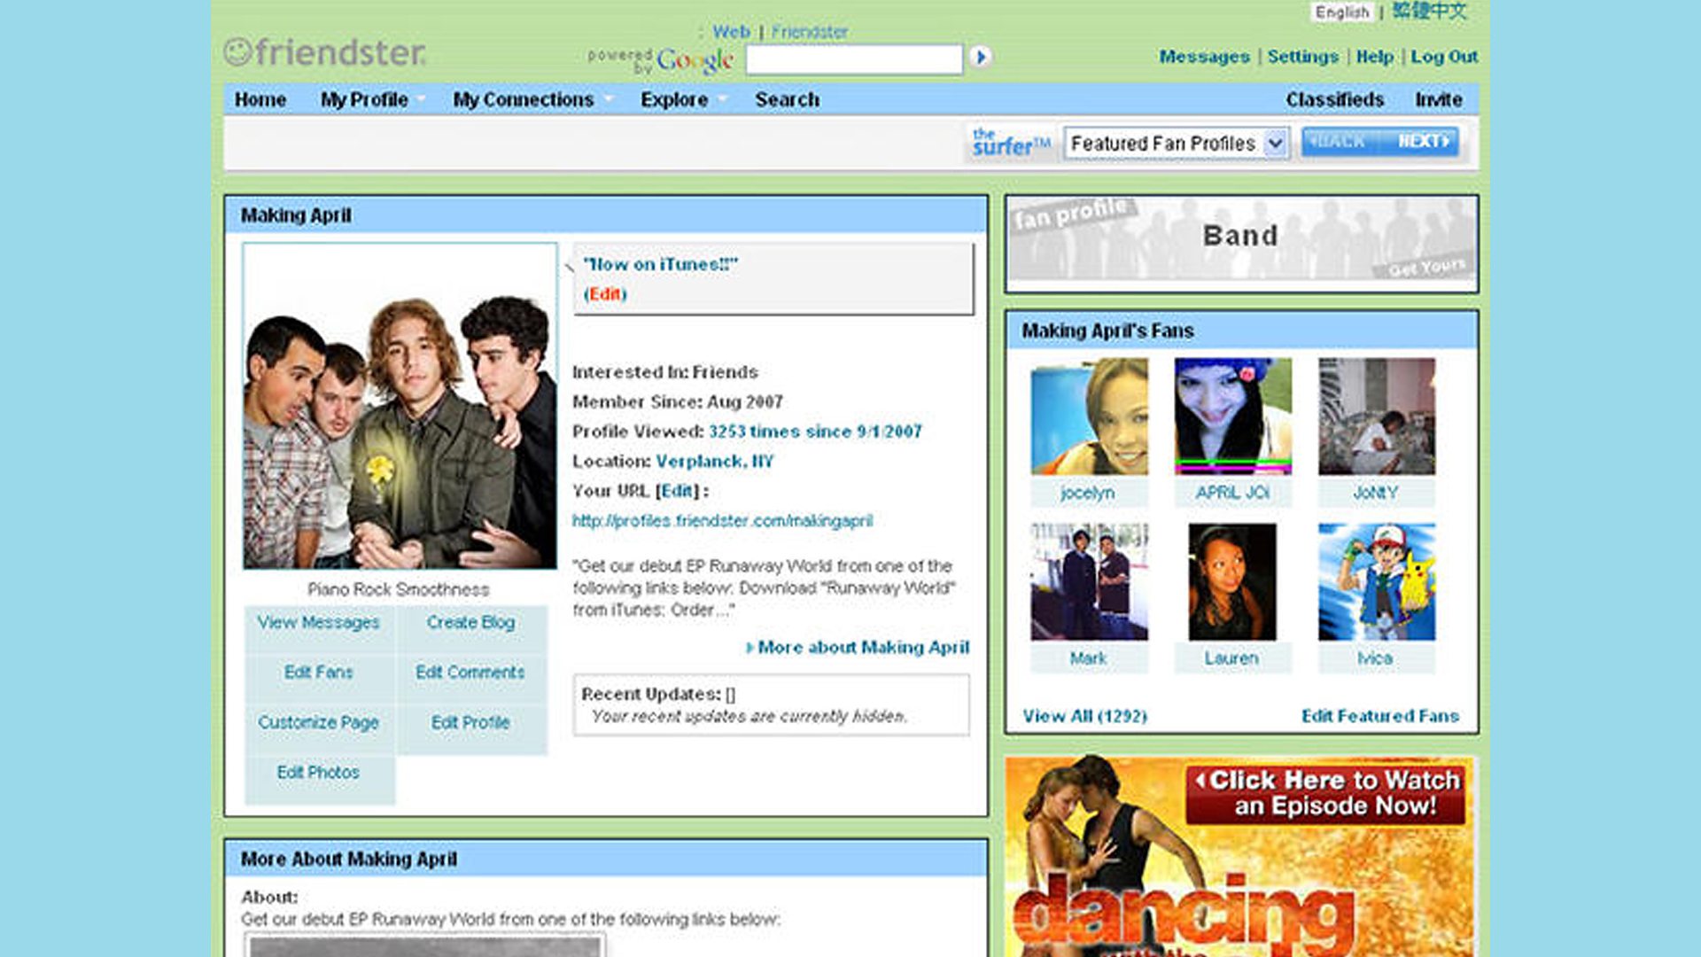The width and height of the screenshot is (1701, 957).
Task: Open the Verplanck, NY location link
Action: (714, 462)
